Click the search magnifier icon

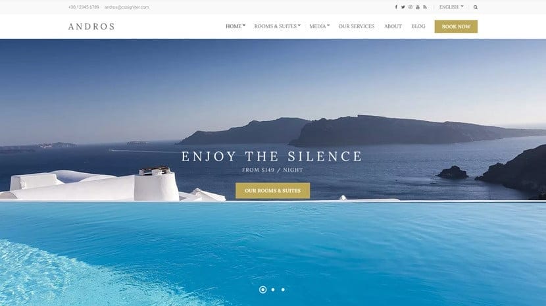tap(476, 7)
